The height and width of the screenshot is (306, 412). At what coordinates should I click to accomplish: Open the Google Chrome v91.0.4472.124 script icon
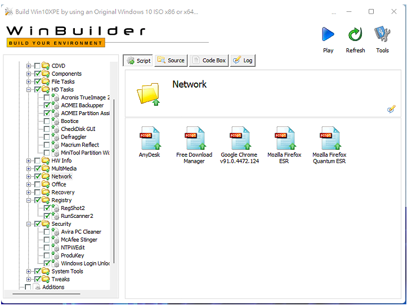point(240,138)
